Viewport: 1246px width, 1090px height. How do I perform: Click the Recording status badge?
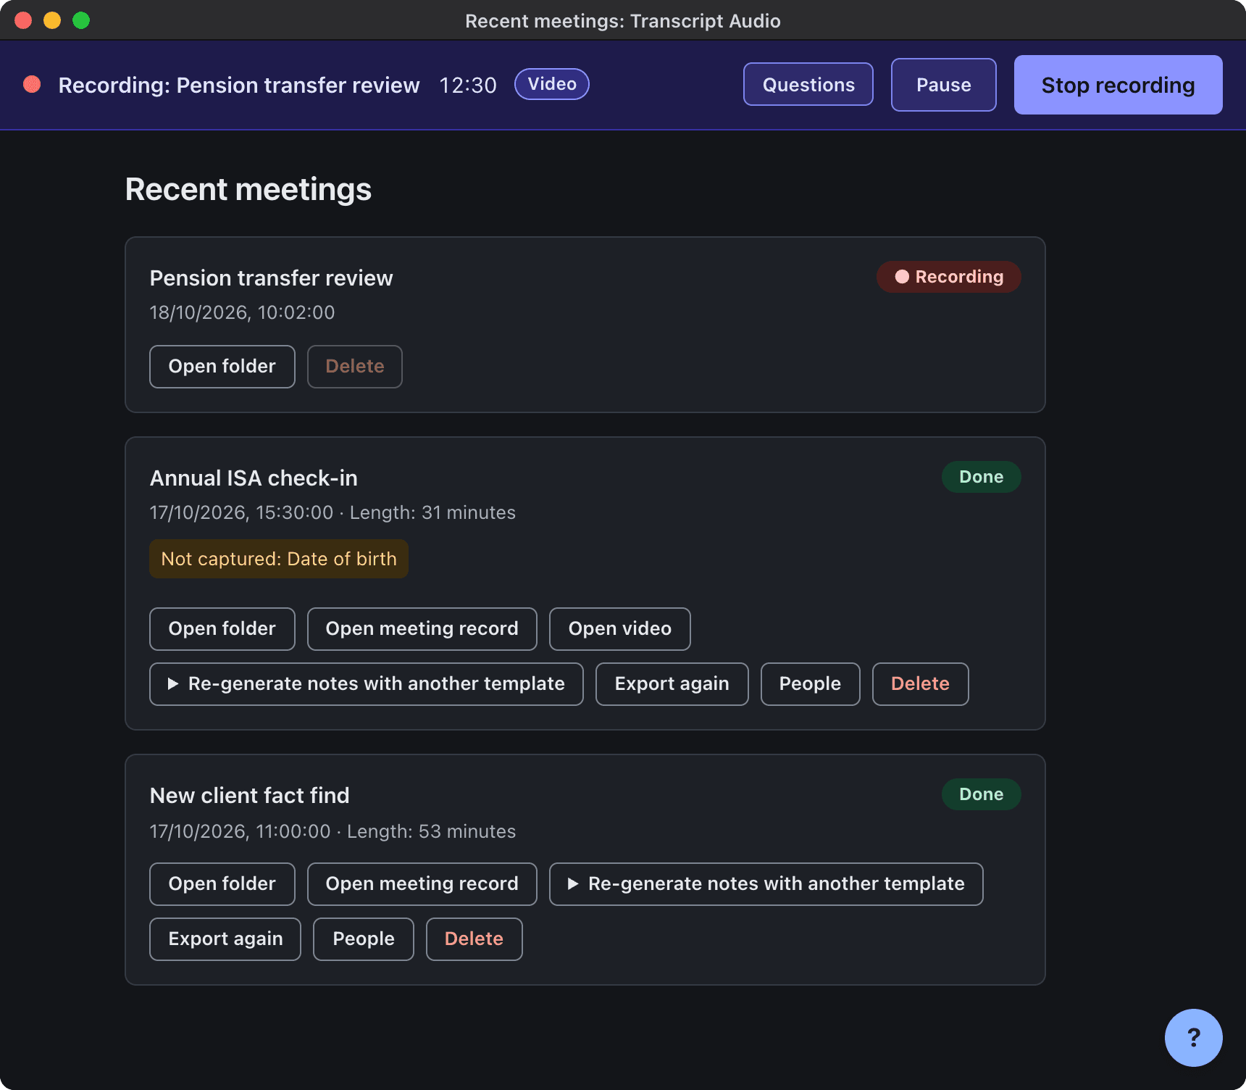tap(948, 277)
